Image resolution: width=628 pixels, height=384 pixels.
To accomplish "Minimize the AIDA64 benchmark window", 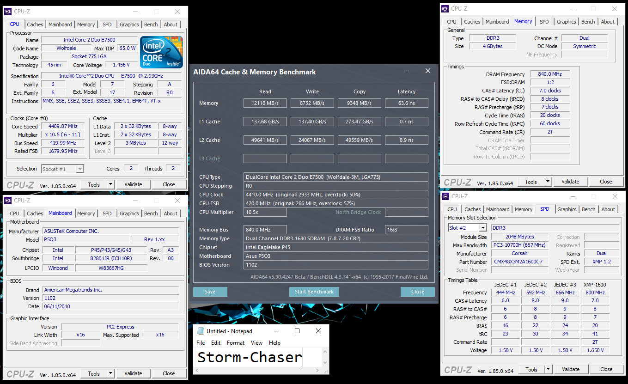I will [407, 71].
